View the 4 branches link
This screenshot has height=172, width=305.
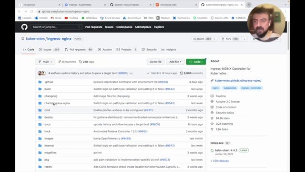point(67,62)
